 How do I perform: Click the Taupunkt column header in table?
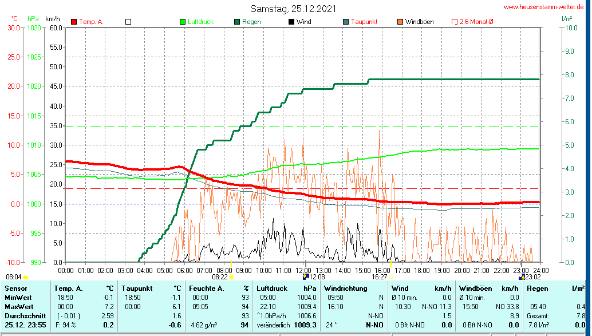point(137,288)
